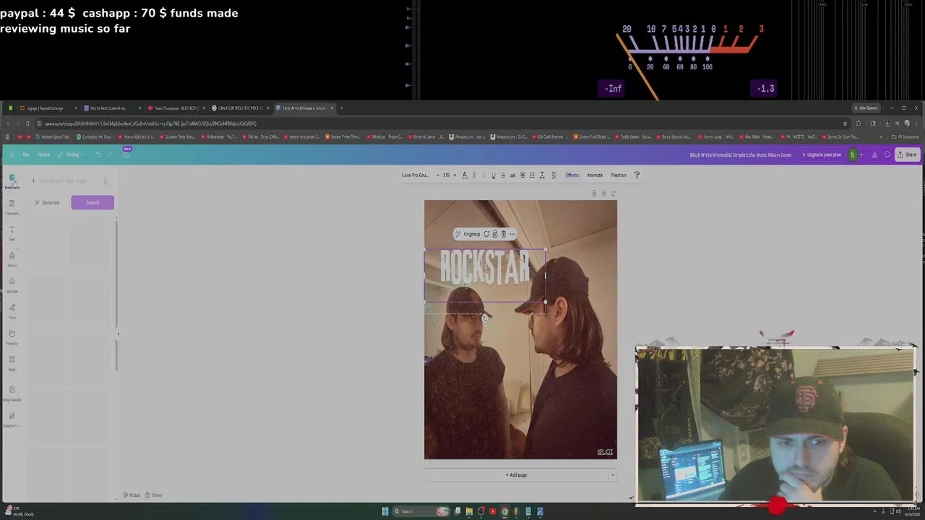Toggle strikethrough text formatting
Viewport: 925px width, 520px height.
[x=503, y=175]
